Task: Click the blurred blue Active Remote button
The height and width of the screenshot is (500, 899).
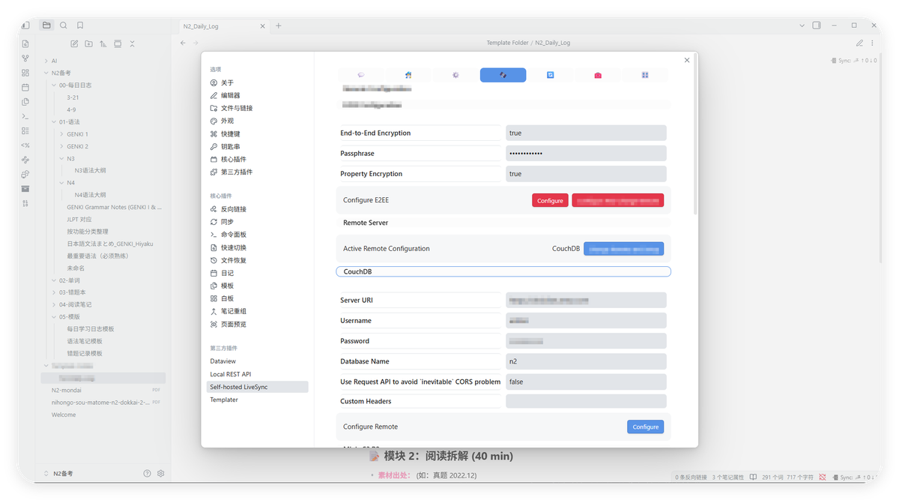Action: pos(623,248)
